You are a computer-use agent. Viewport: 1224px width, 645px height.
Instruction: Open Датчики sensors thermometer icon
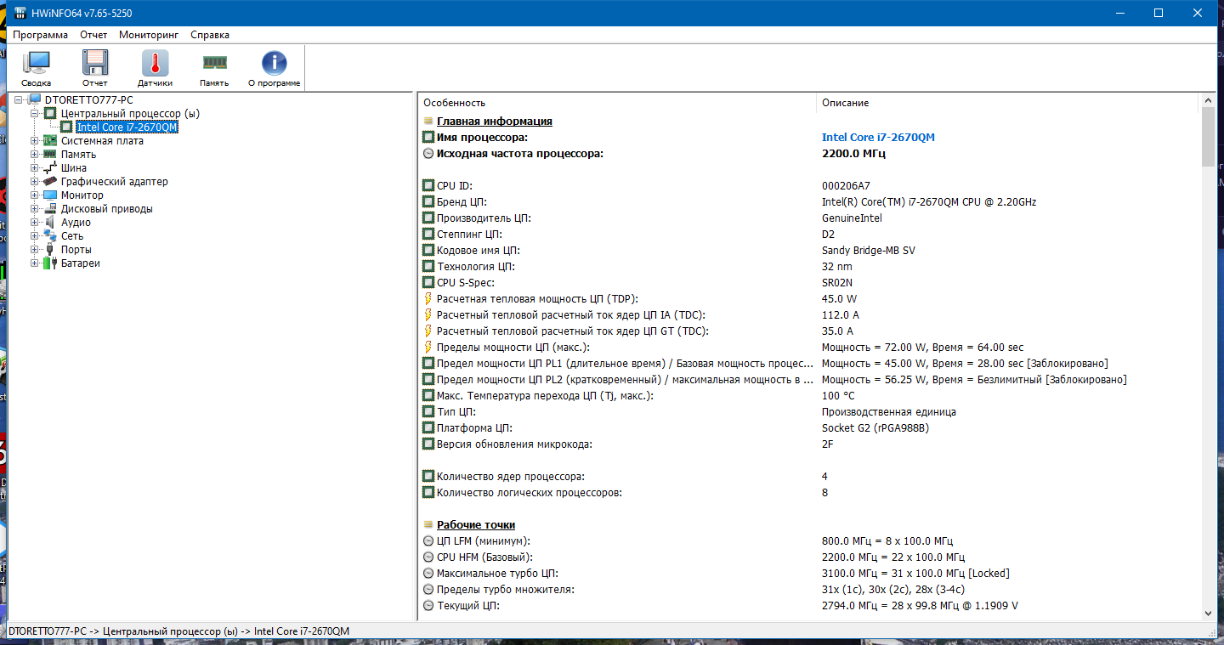pyautogui.click(x=155, y=63)
